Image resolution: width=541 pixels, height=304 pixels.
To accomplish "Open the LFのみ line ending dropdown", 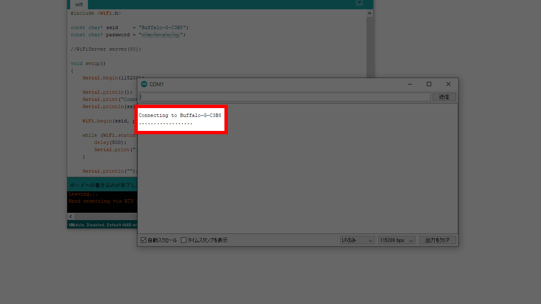I will coord(357,240).
